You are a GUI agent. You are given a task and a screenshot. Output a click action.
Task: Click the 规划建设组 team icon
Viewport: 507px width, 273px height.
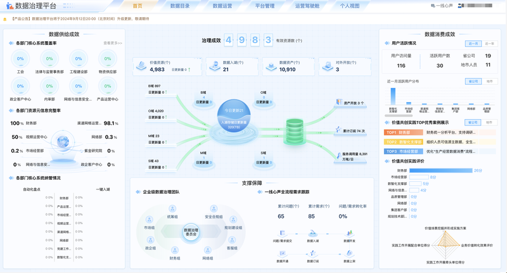[233, 220]
